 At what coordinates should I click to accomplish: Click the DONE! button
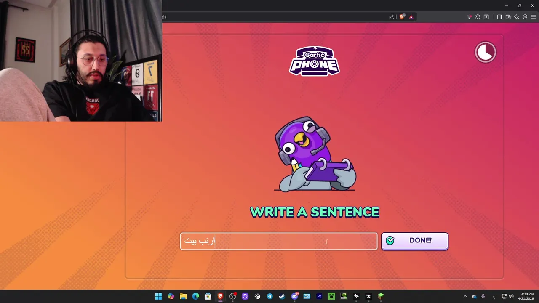click(414, 241)
